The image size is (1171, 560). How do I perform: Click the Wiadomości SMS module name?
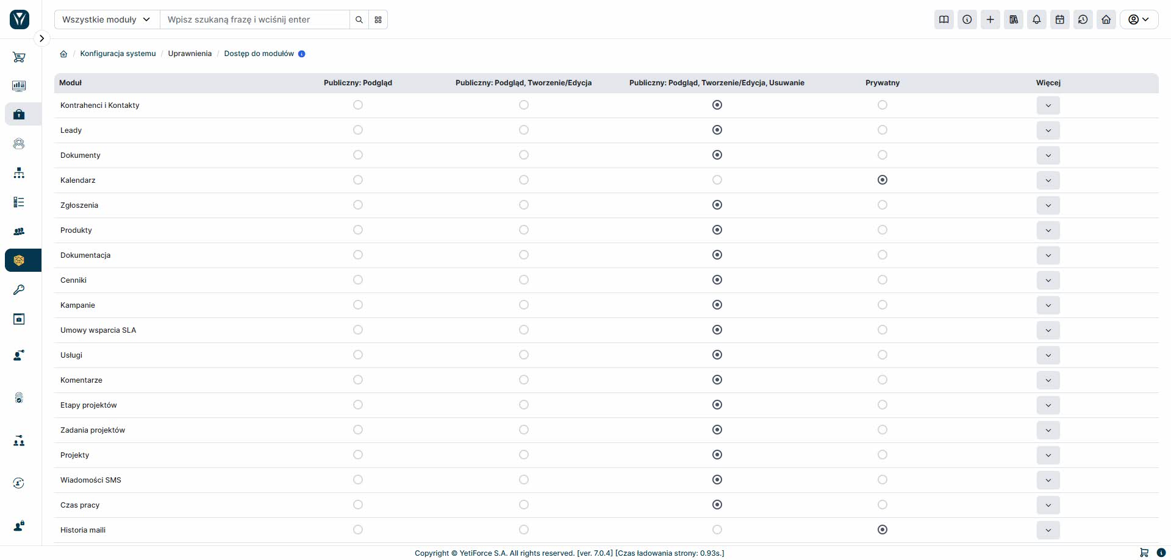tap(91, 480)
